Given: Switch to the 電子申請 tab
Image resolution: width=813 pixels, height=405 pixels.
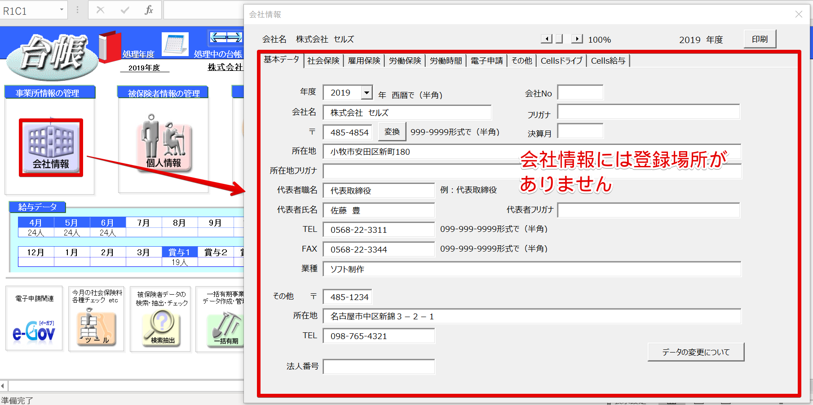Looking at the screenshot, I should (487, 61).
